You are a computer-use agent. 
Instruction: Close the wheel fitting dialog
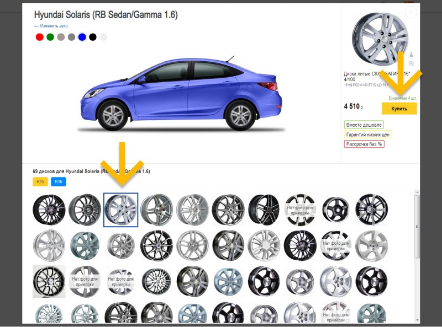tap(410, 12)
